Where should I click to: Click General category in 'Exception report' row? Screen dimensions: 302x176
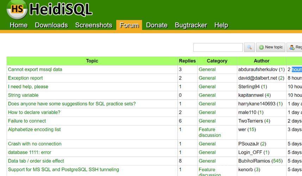tap(207, 78)
